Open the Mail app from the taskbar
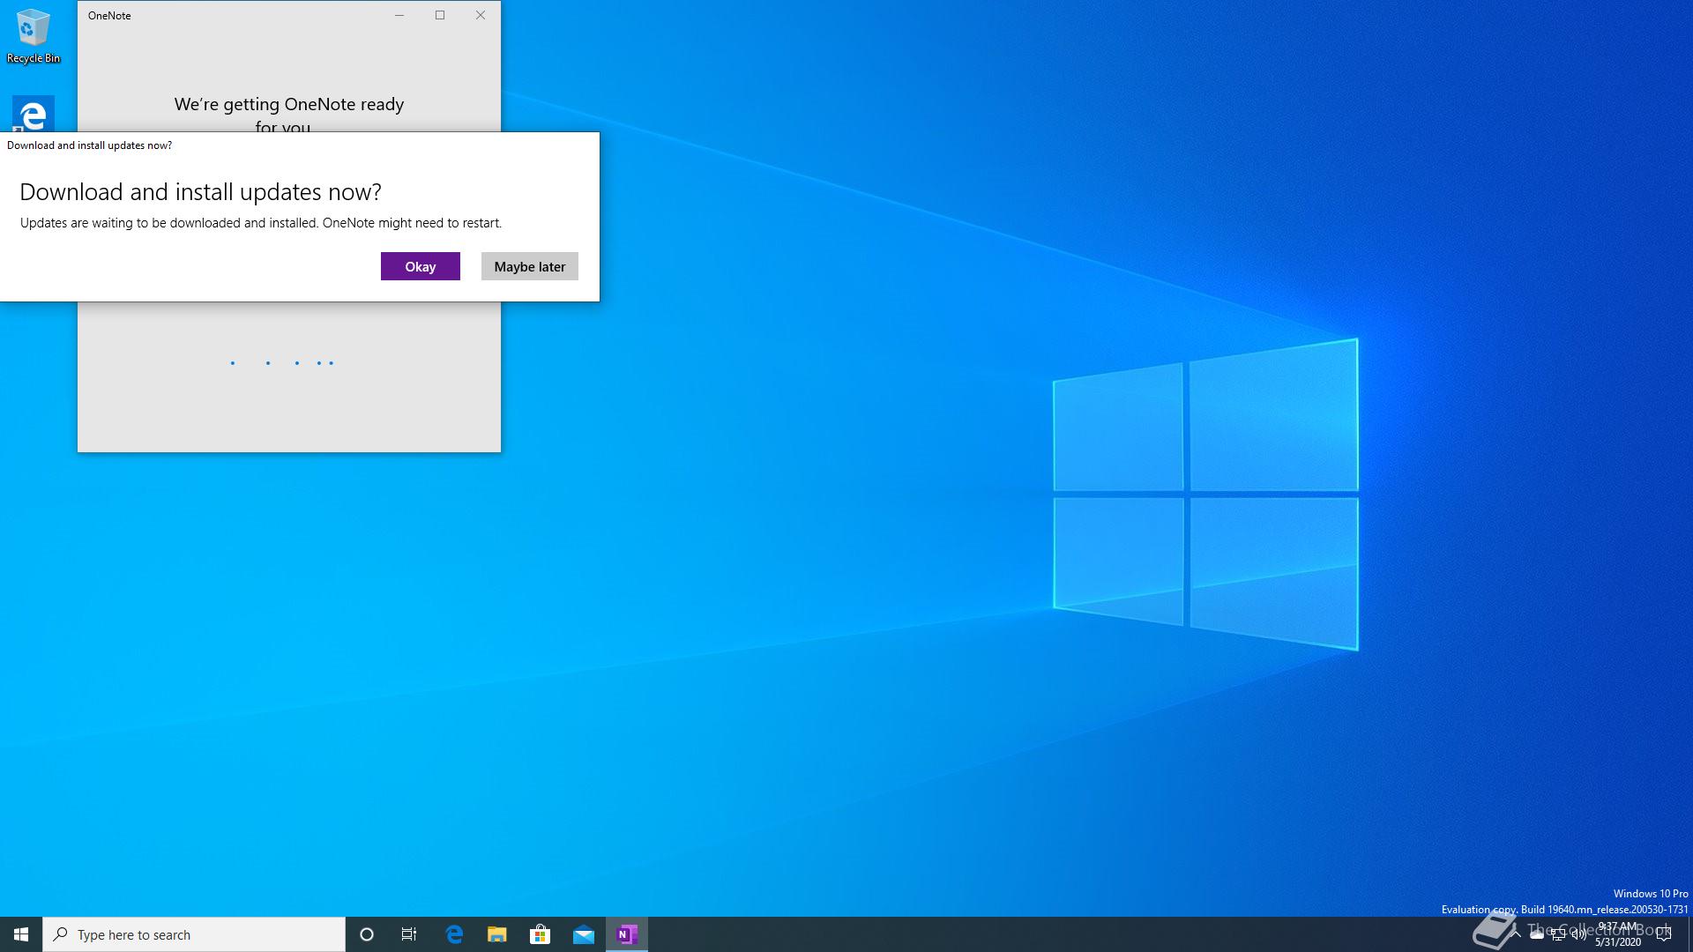The width and height of the screenshot is (1693, 952). coord(584,934)
